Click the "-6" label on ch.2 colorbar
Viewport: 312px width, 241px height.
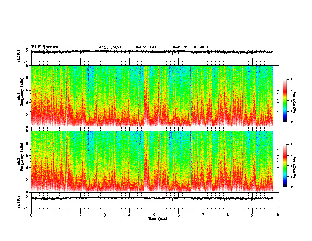pyautogui.click(x=291, y=145)
